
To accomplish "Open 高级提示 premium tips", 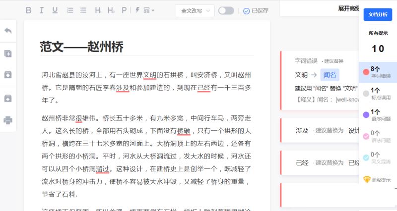I will tap(377, 179).
